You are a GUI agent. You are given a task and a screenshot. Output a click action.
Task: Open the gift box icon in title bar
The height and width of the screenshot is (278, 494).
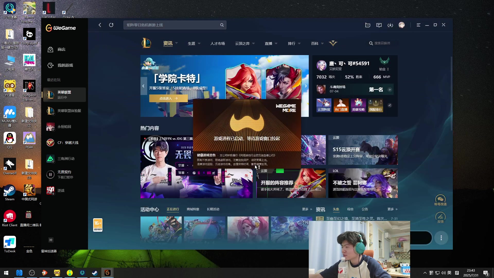coord(368,25)
